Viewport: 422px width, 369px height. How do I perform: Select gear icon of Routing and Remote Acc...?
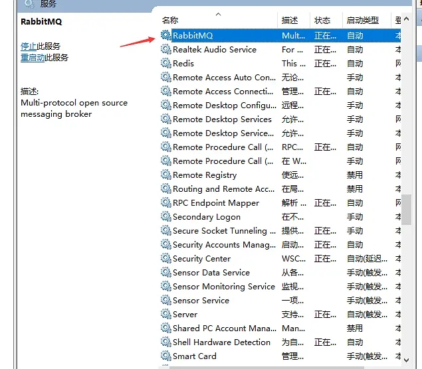point(165,189)
